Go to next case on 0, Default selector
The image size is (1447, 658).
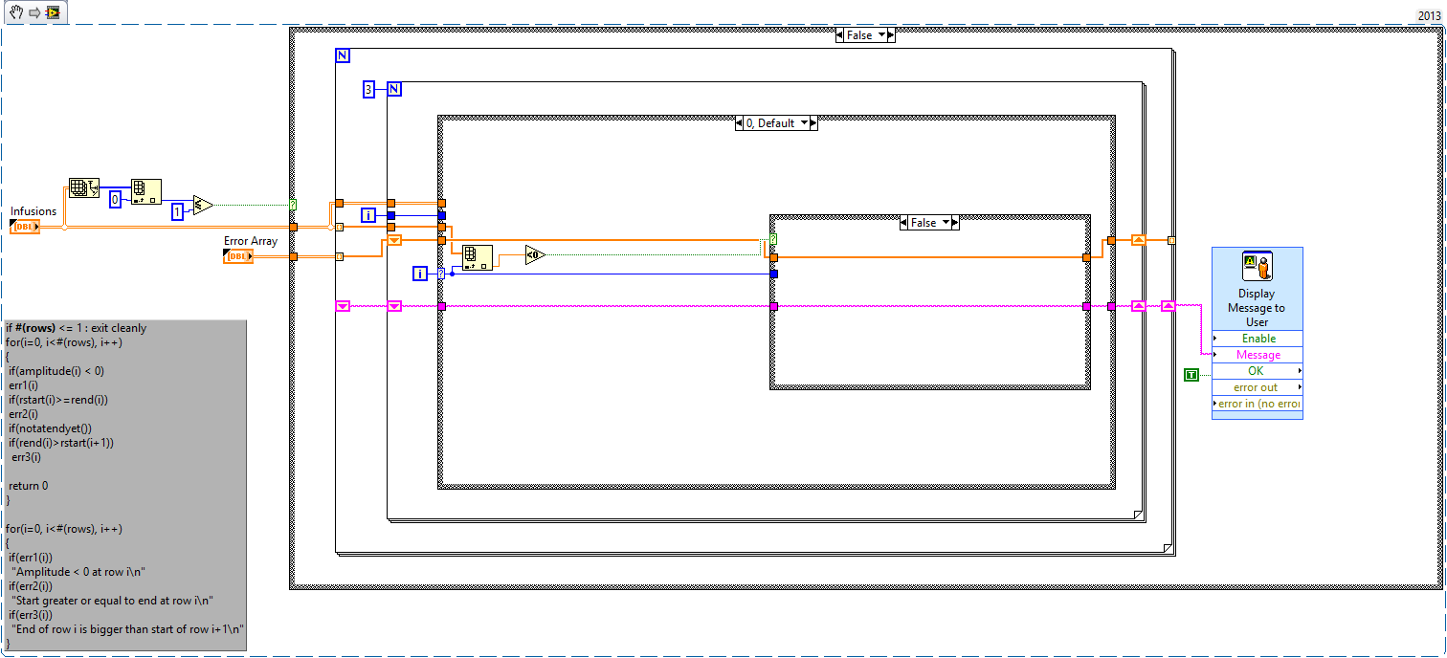tap(813, 123)
